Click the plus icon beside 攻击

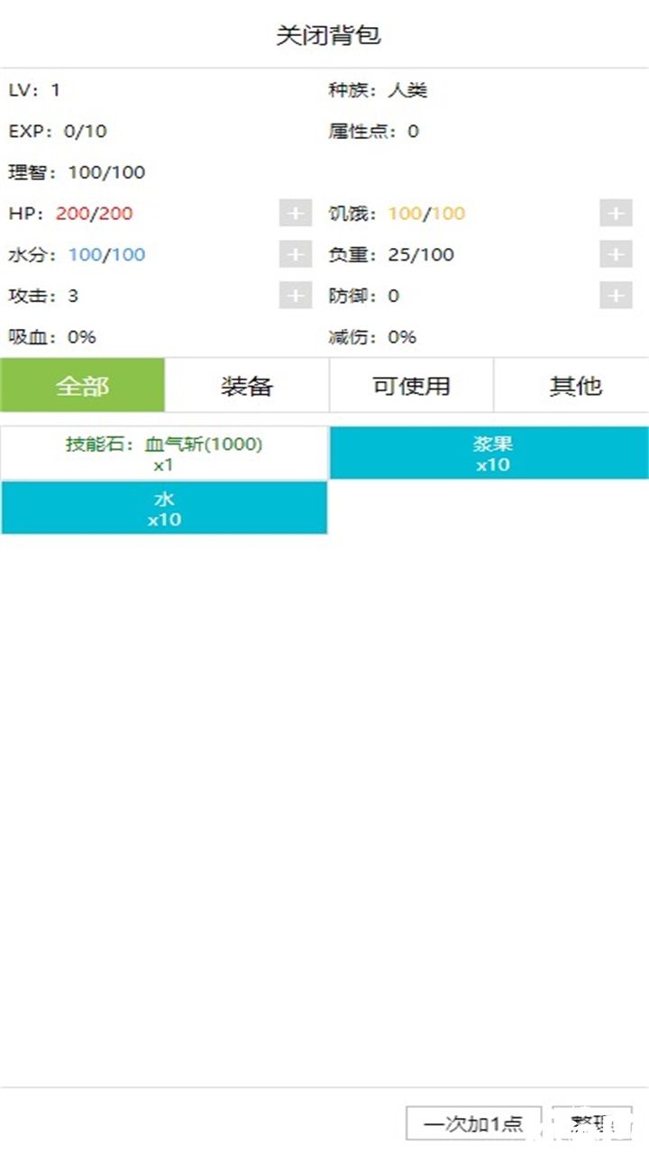coord(295,296)
